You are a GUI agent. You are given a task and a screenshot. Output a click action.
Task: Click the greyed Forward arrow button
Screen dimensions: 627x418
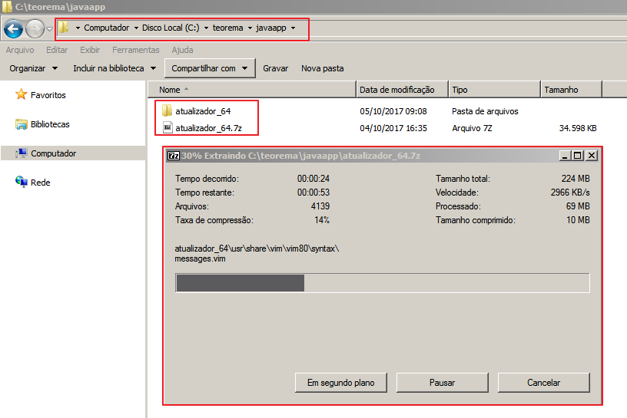tap(35, 28)
